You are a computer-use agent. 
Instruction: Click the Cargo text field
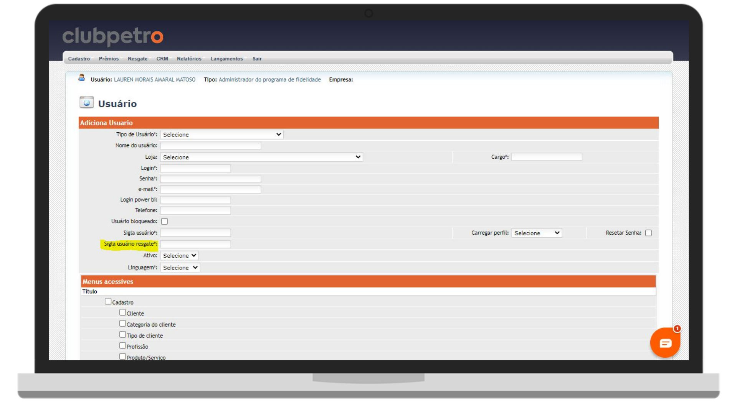pyautogui.click(x=546, y=157)
